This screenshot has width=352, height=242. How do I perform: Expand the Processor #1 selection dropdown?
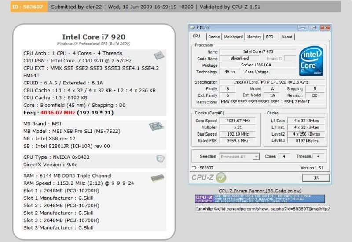pos(256,157)
